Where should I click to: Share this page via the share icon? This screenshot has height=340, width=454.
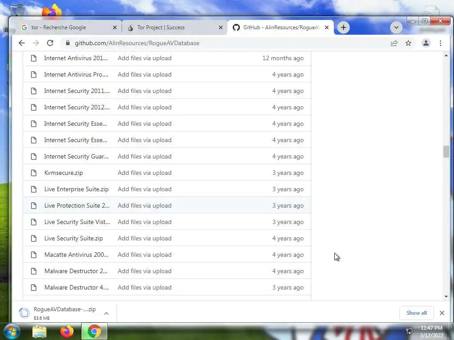tap(394, 43)
